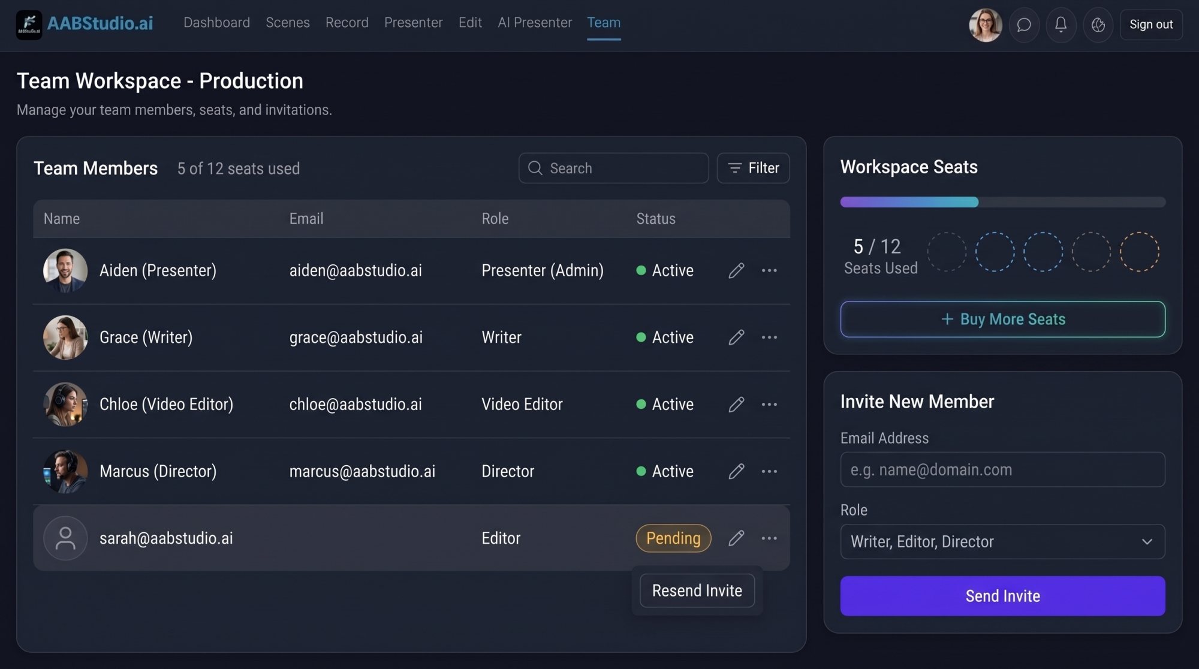Edit Chloe's member details
The height and width of the screenshot is (669, 1199).
[x=736, y=405]
